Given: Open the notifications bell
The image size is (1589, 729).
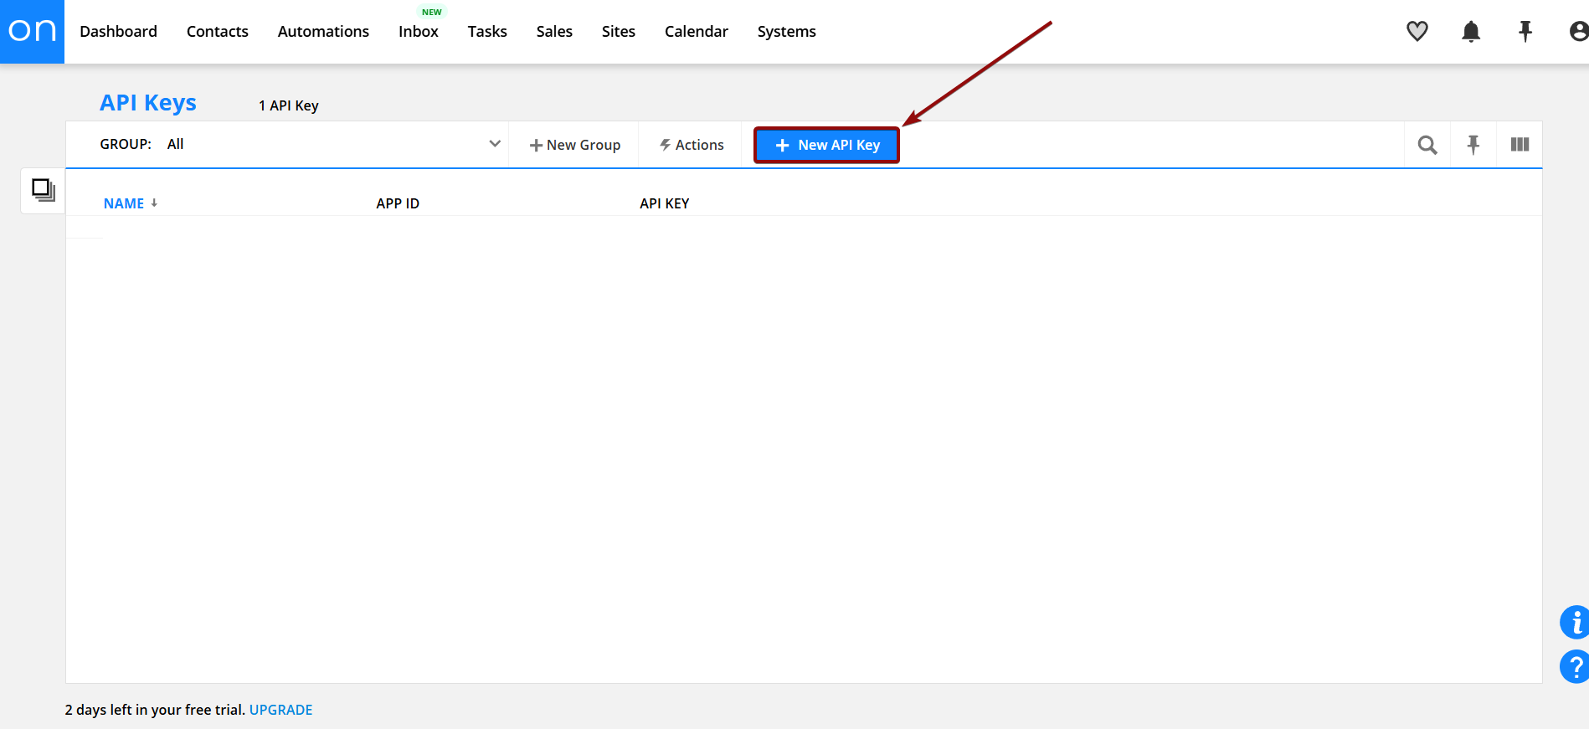Looking at the screenshot, I should click(x=1470, y=31).
